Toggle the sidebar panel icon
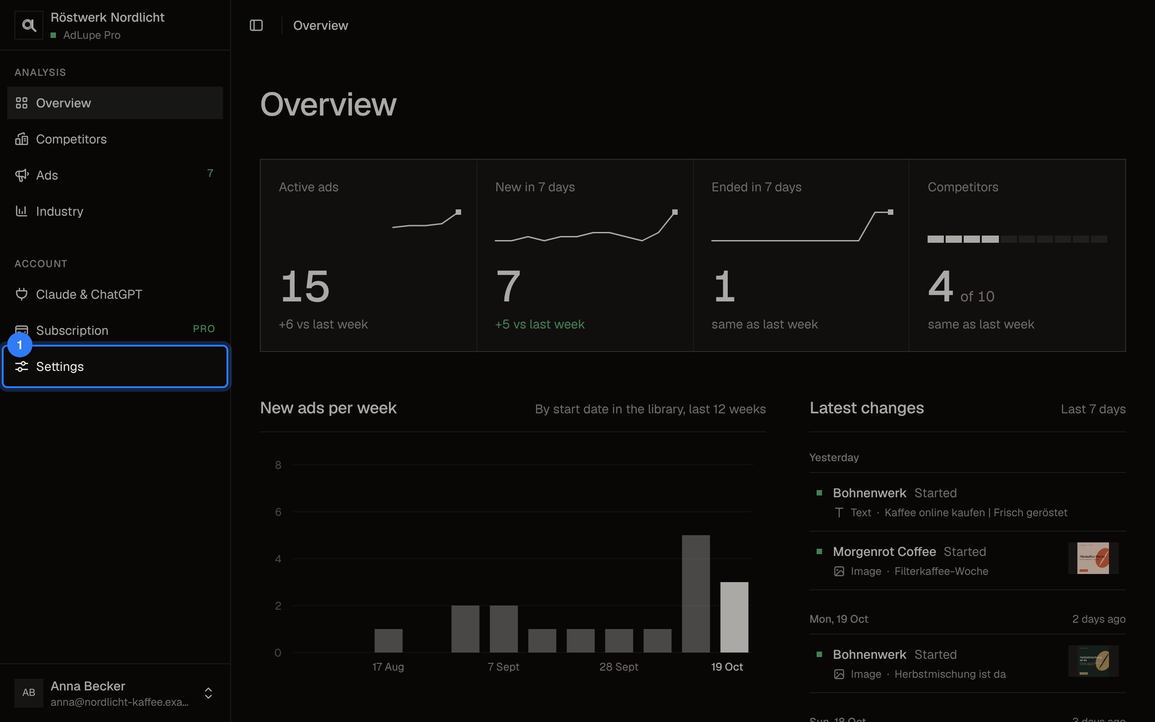The image size is (1155, 722). 256,25
